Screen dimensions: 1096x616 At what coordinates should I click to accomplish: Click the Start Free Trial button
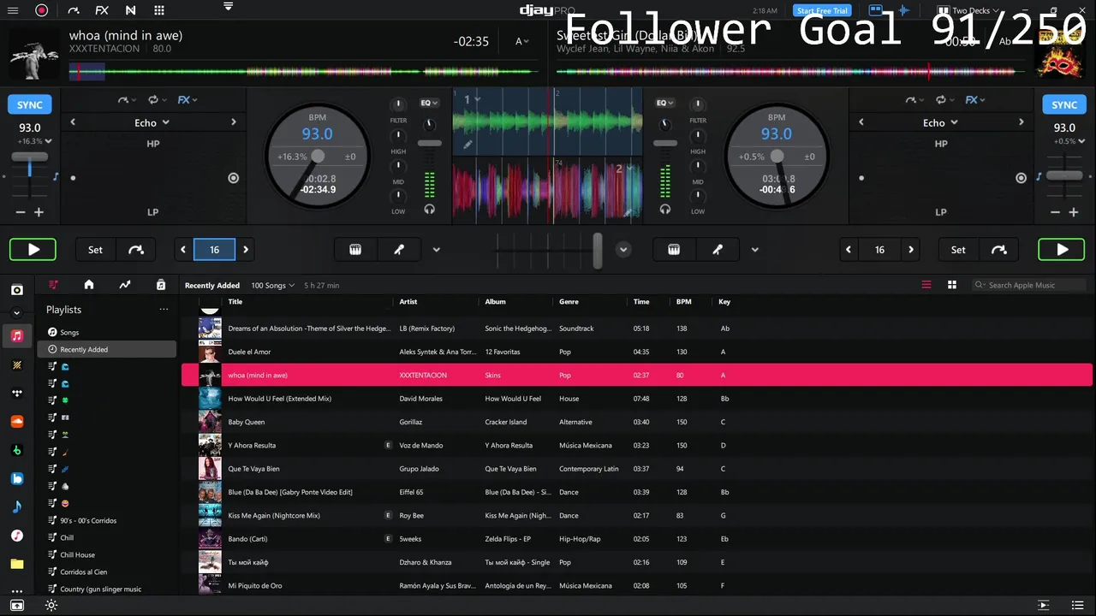822,10
